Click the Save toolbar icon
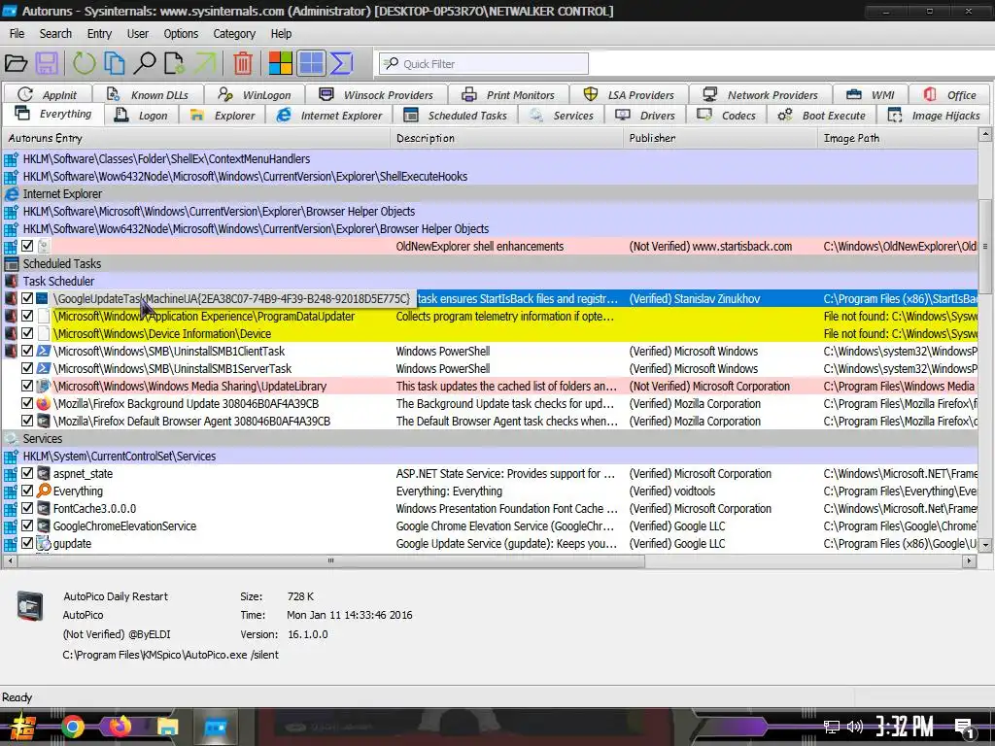Image resolution: width=995 pixels, height=746 pixels. click(47, 63)
